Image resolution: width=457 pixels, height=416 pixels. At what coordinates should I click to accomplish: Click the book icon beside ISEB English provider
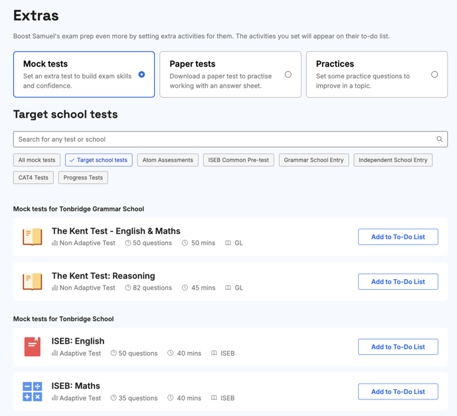(214, 354)
